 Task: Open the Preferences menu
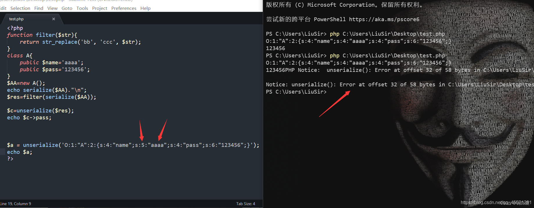(x=124, y=8)
